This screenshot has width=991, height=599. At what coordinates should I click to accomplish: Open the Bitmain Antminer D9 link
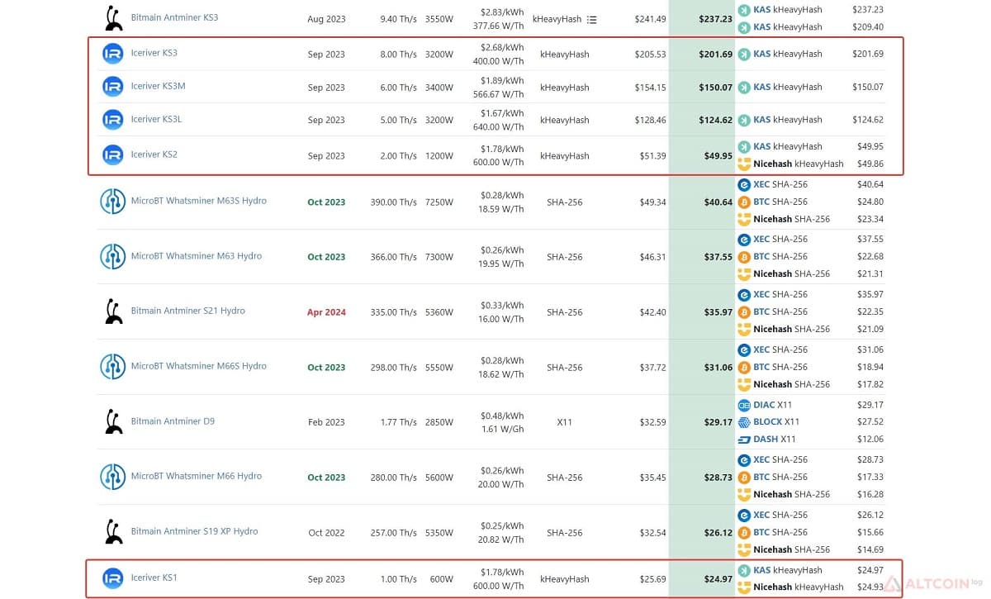click(173, 421)
